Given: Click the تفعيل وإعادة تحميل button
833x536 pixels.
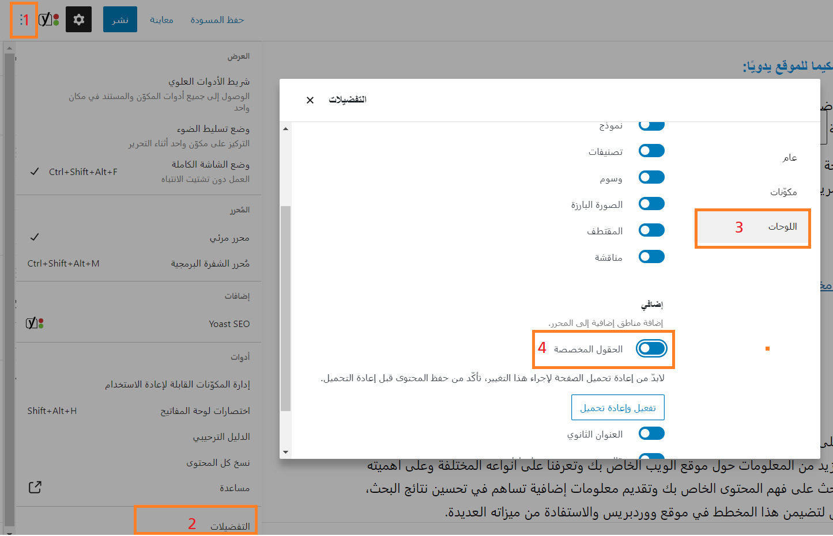Looking at the screenshot, I should pyautogui.click(x=618, y=408).
